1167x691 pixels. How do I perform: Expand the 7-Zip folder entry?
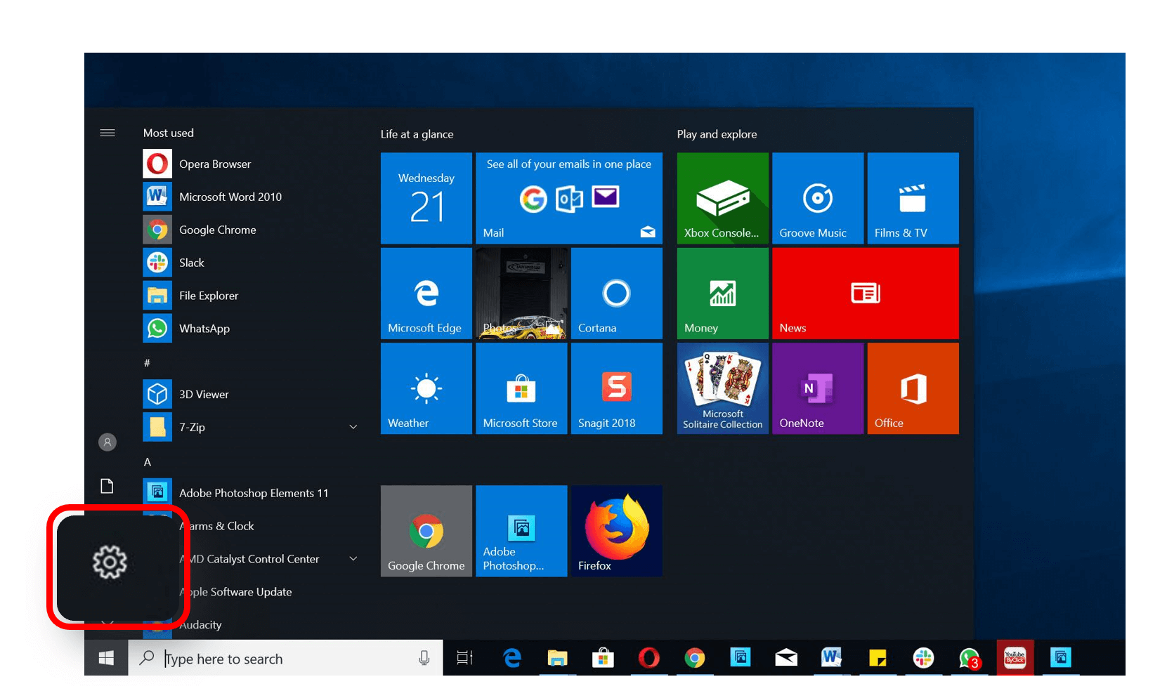(353, 427)
